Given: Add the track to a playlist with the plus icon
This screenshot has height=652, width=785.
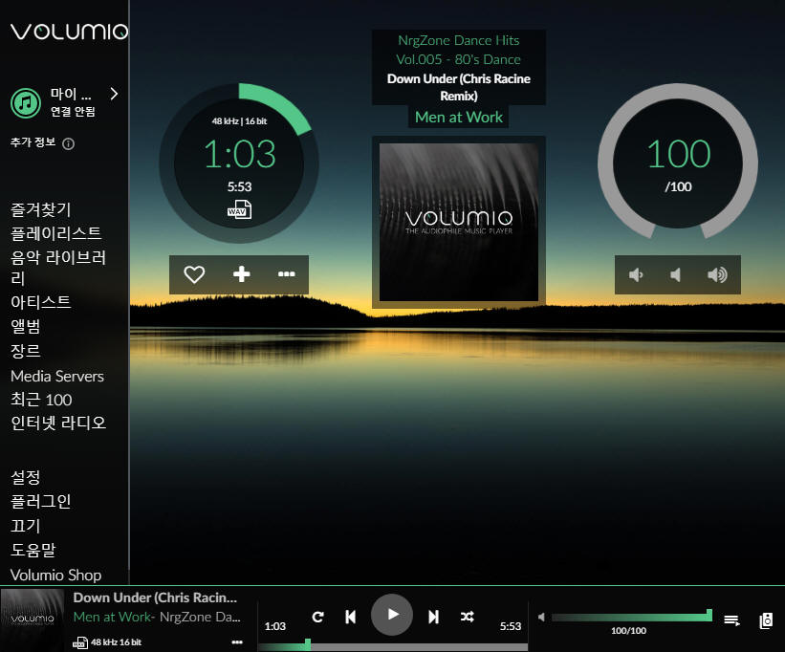Looking at the screenshot, I should 241,274.
